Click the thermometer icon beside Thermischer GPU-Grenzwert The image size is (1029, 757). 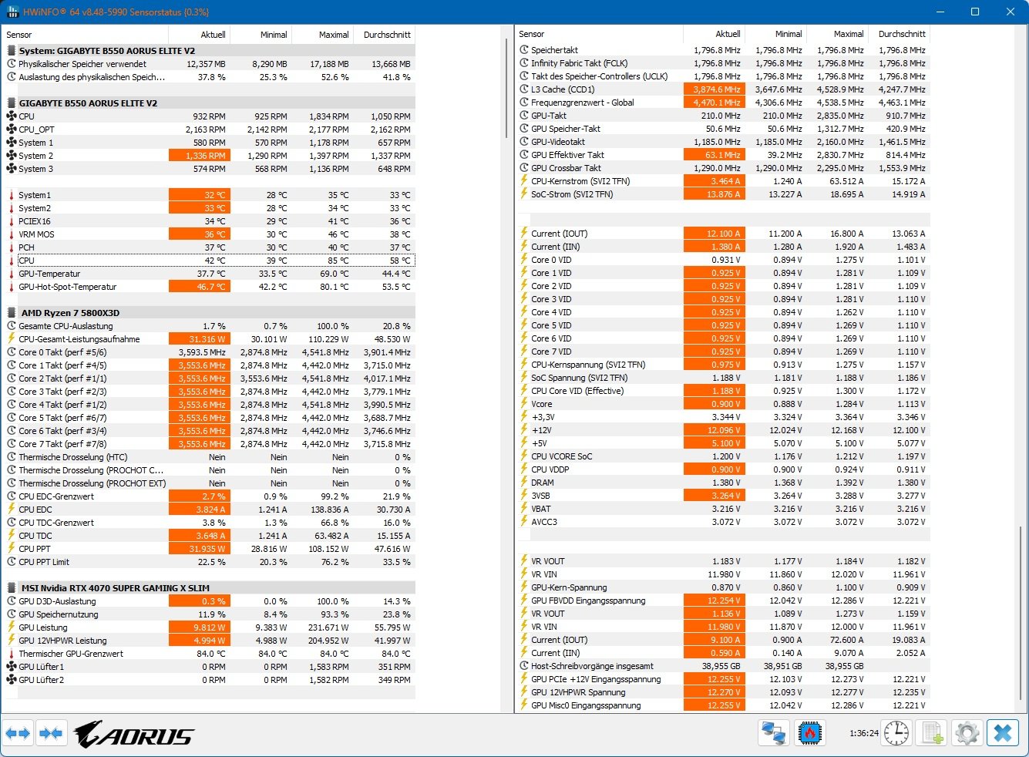tap(12, 654)
